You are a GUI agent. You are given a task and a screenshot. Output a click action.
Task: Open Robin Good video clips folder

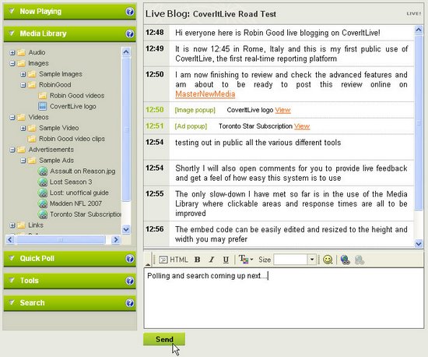pos(66,139)
